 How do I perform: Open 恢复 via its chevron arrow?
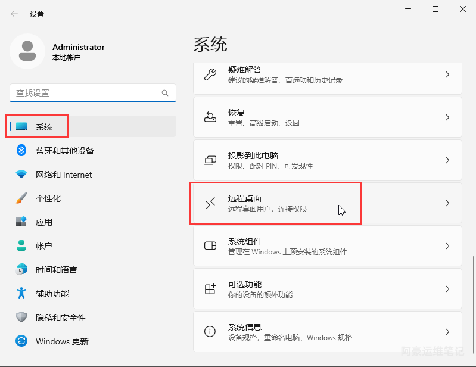[447, 117]
